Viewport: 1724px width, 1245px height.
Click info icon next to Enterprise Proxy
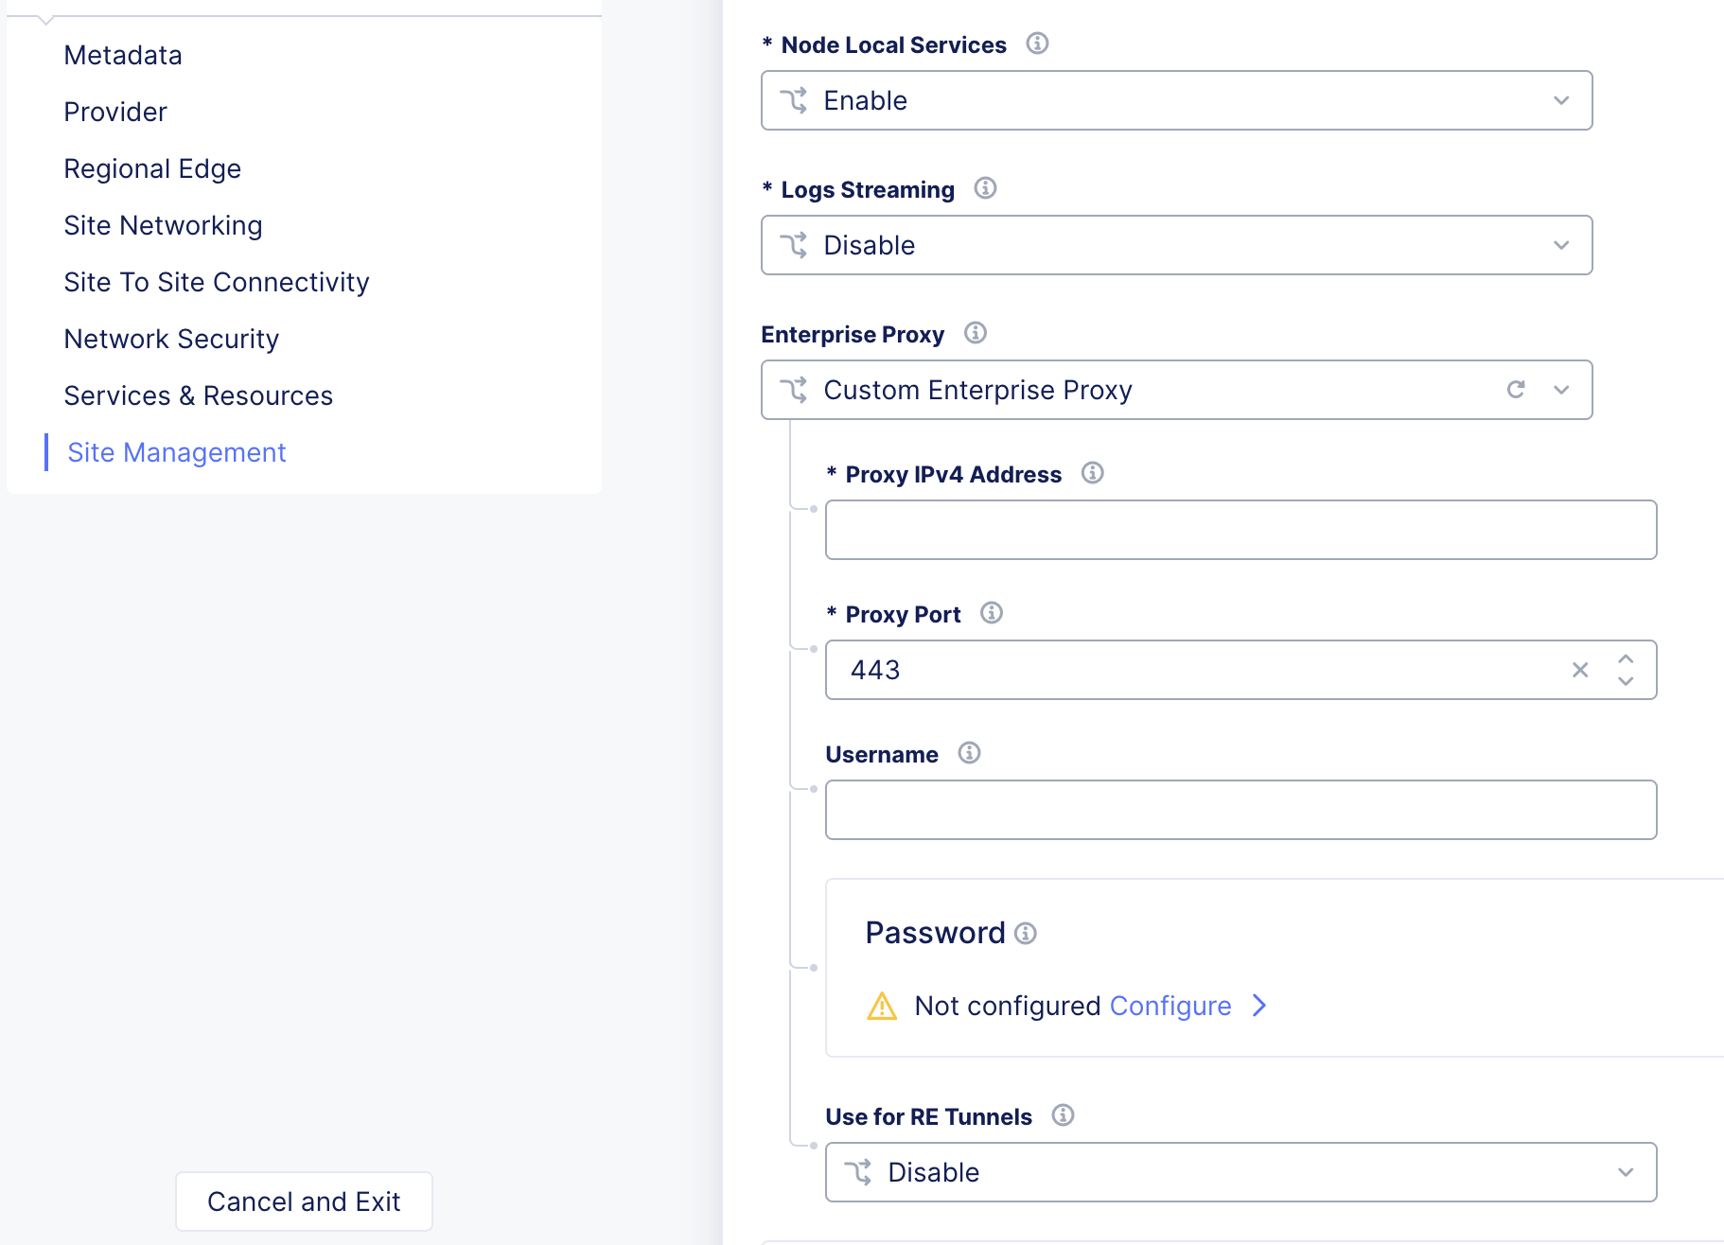click(x=975, y=333)
